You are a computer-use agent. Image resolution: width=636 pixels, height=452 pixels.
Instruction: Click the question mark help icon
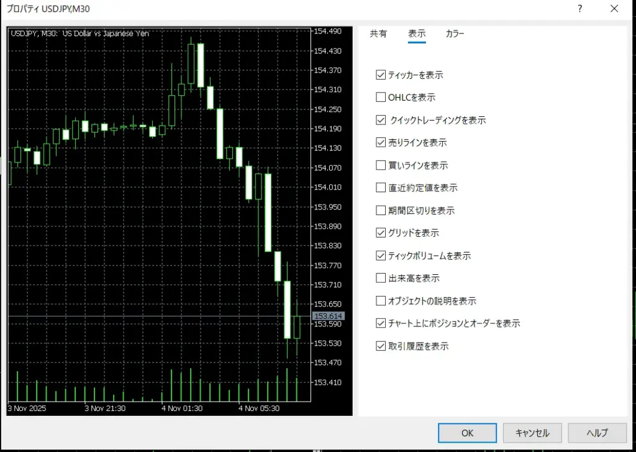pos(580,9)
